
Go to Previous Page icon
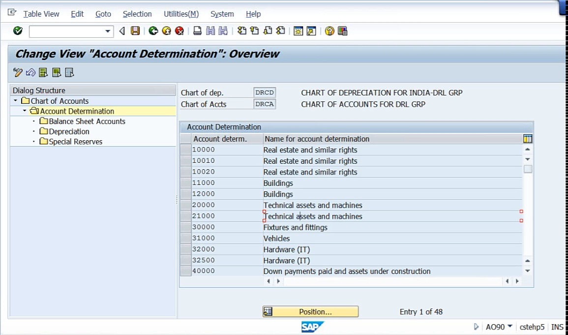(x=255, y=31)
